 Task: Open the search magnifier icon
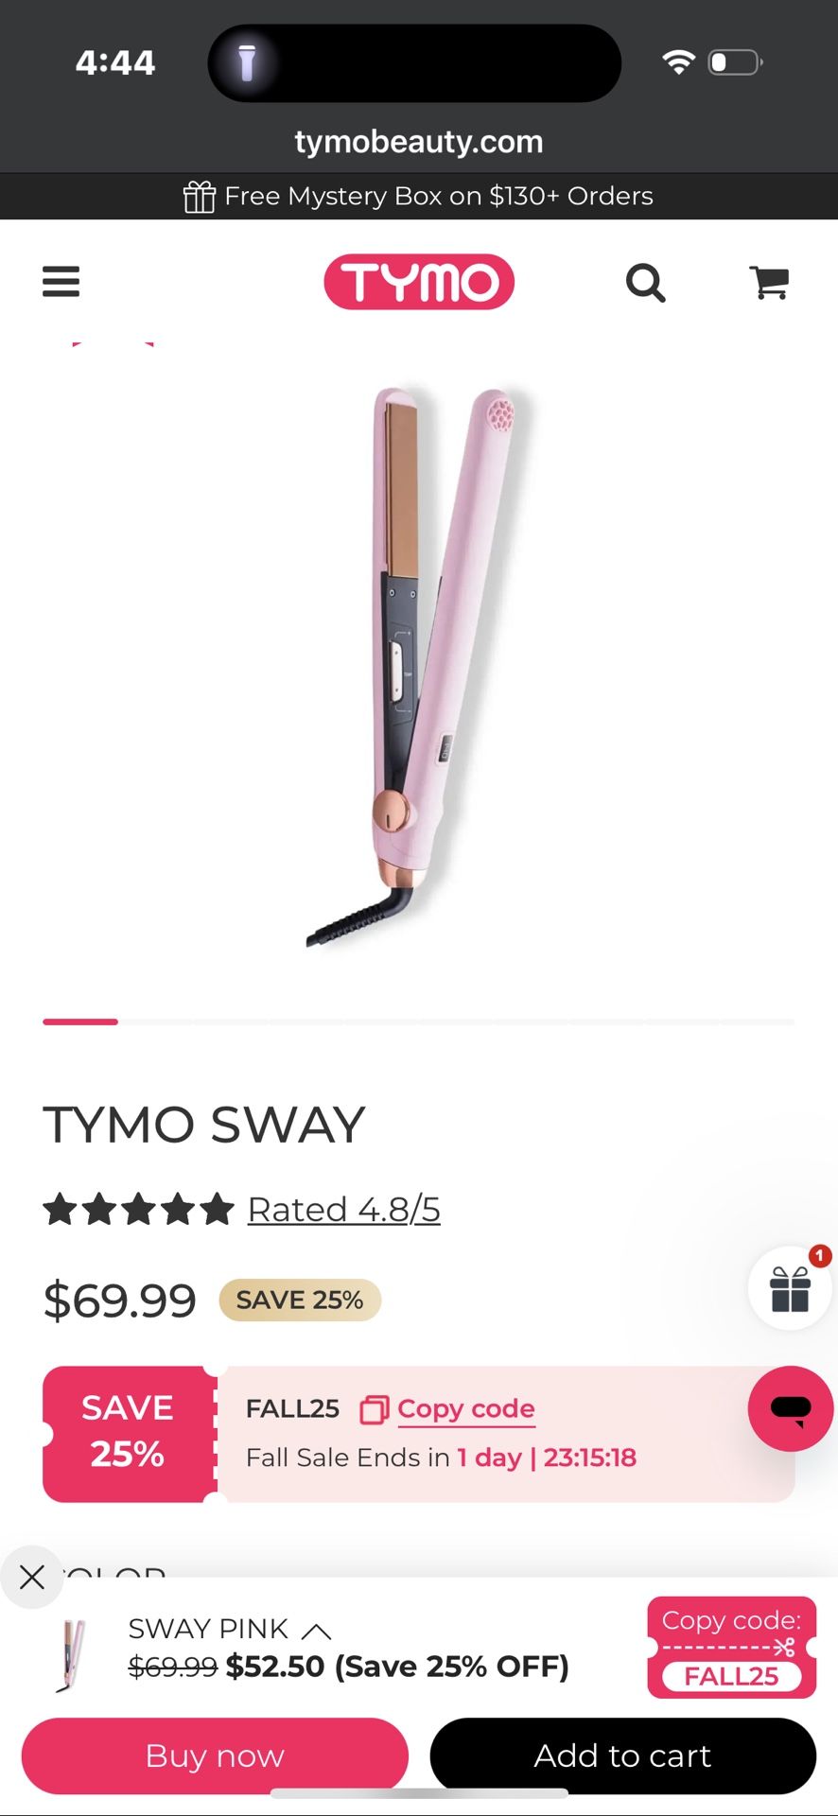coord(646,283)
